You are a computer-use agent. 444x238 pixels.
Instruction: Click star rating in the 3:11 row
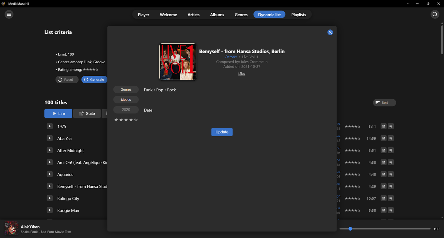click(352, 127)
